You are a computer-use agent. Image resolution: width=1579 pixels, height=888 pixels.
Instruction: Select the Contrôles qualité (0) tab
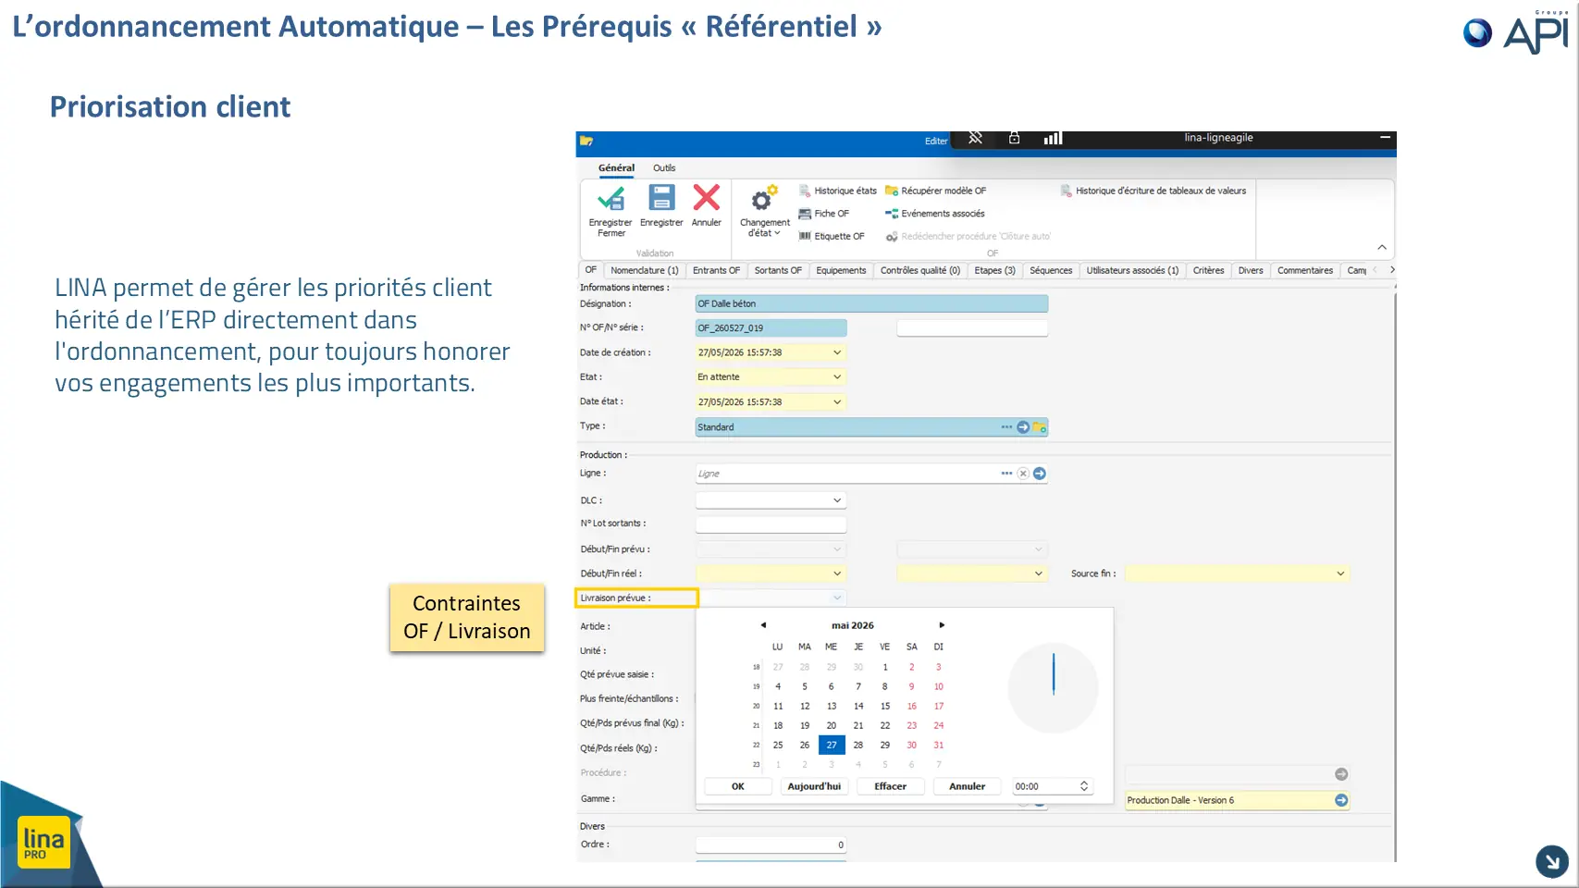point(920,270)
